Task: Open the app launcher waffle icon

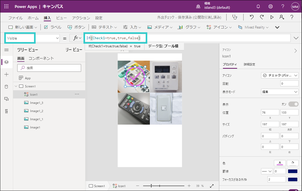Action: pyautogui.click(x=6, y=7)
